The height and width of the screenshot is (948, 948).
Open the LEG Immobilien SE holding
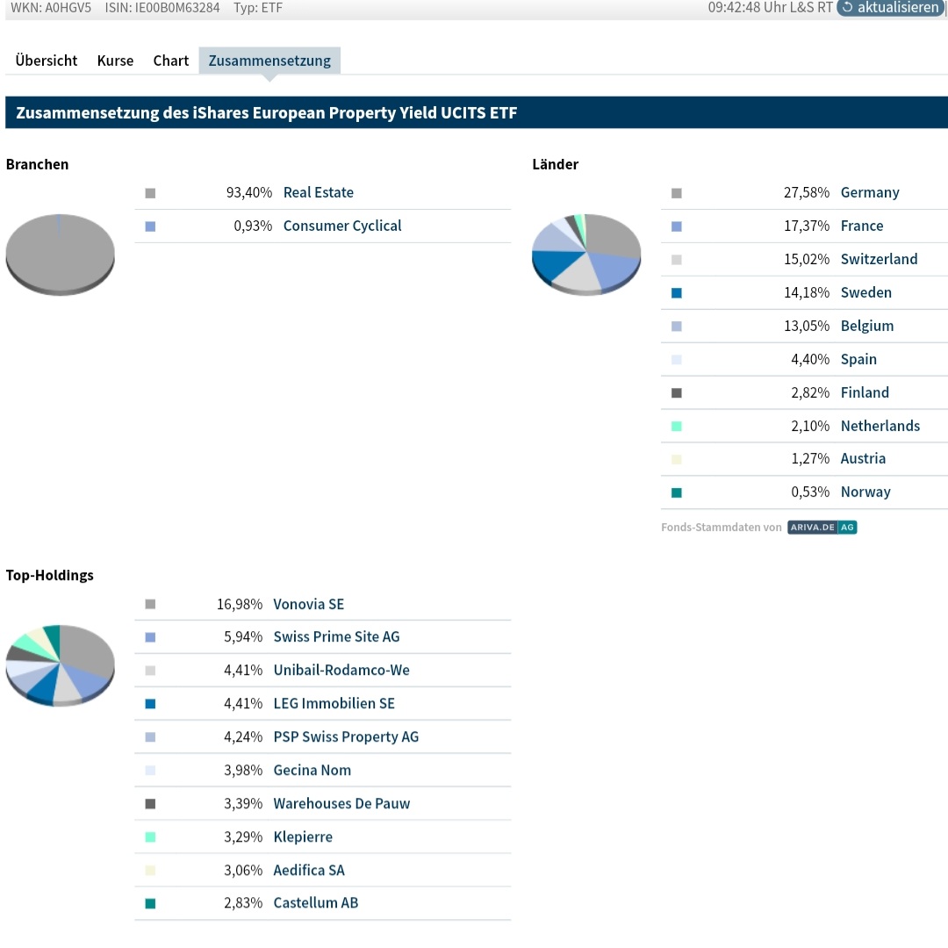tap(334, 703)
